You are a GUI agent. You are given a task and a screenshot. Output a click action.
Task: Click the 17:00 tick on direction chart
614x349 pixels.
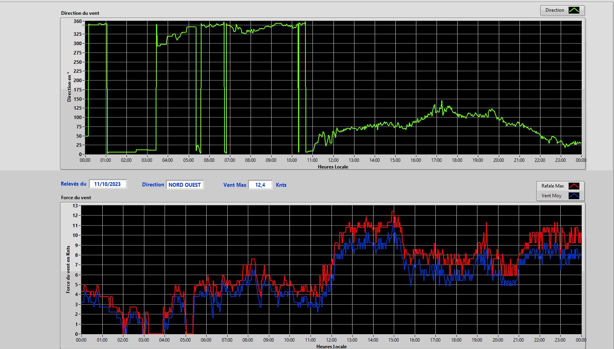(436, 160)
